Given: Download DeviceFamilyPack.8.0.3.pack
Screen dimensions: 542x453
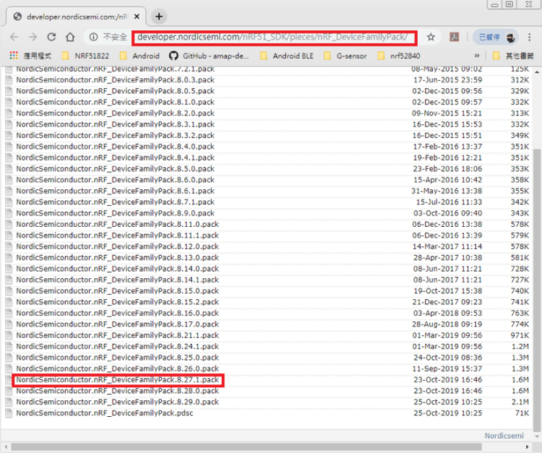Looking at the screenshot, I should [x=115, y=79].
